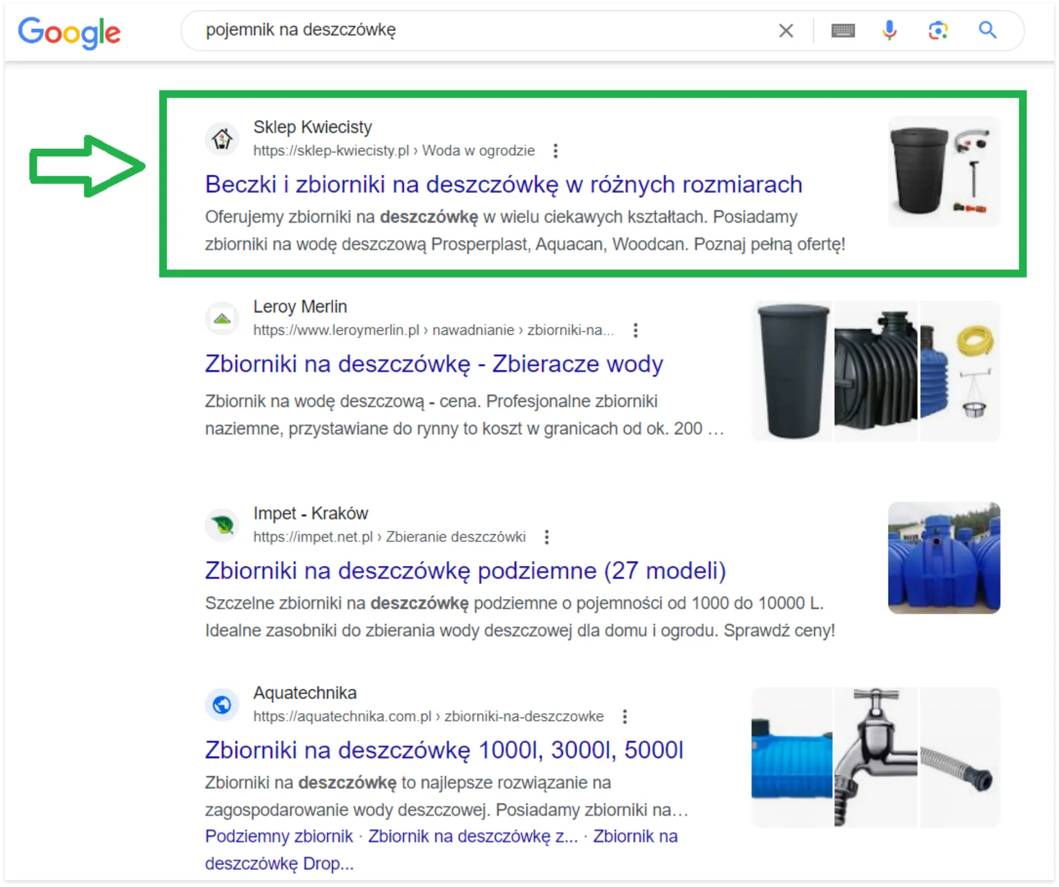Click into the search field text

click(301, 30)
